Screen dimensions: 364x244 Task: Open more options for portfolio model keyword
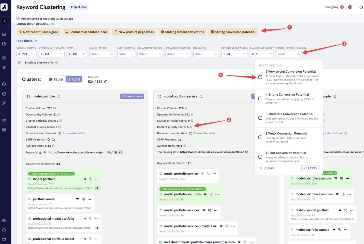tap(89, 199)
